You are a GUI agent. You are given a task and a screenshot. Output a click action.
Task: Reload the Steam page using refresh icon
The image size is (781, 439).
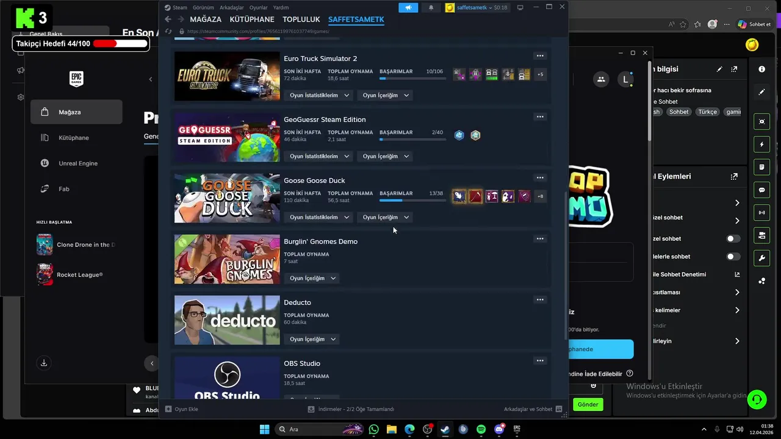[x=169, y=31]
